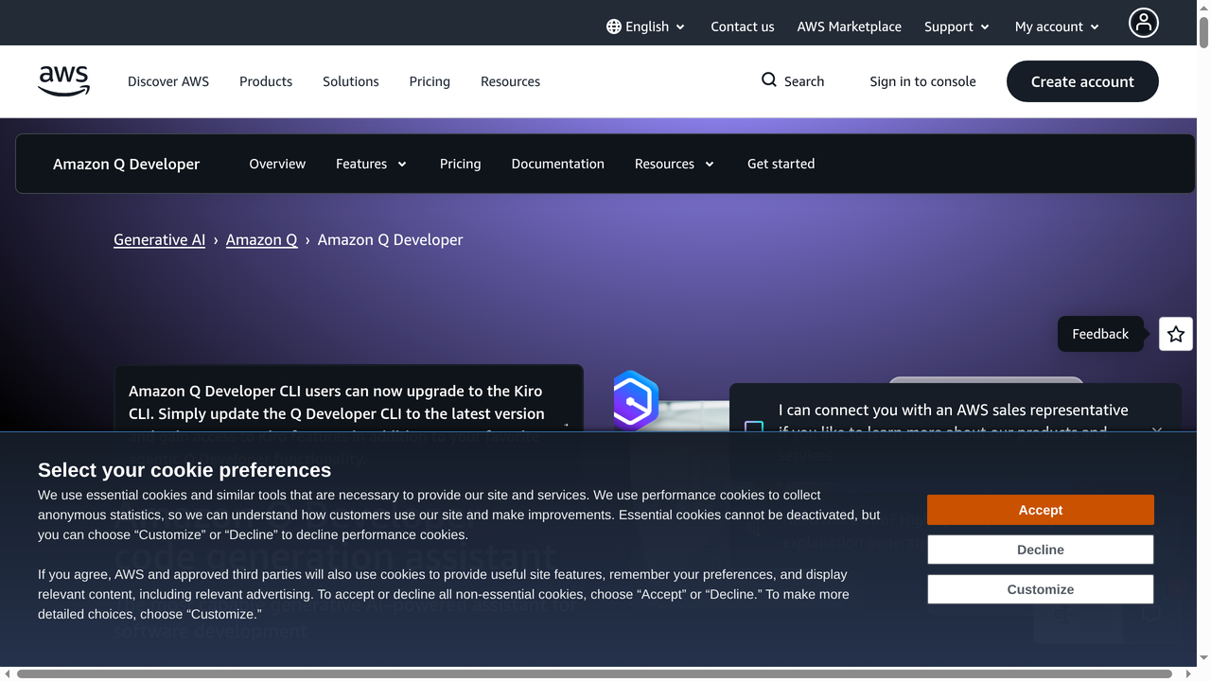Check the chat consent checkbox
Viewport: 1211px width, 681px height.
(x=754, y=429)
